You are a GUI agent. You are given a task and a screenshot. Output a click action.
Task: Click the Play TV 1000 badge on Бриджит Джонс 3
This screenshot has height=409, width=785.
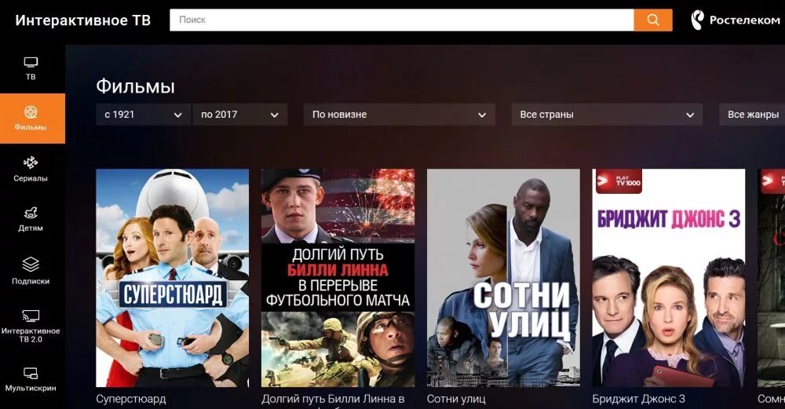click(619, 181)
